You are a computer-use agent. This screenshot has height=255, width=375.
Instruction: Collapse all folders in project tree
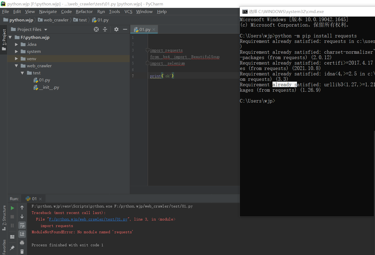coord(105,29)
